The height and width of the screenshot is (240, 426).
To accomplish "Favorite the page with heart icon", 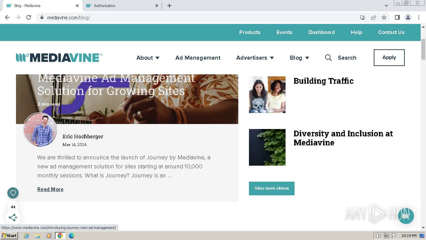I will pos(13,193).
